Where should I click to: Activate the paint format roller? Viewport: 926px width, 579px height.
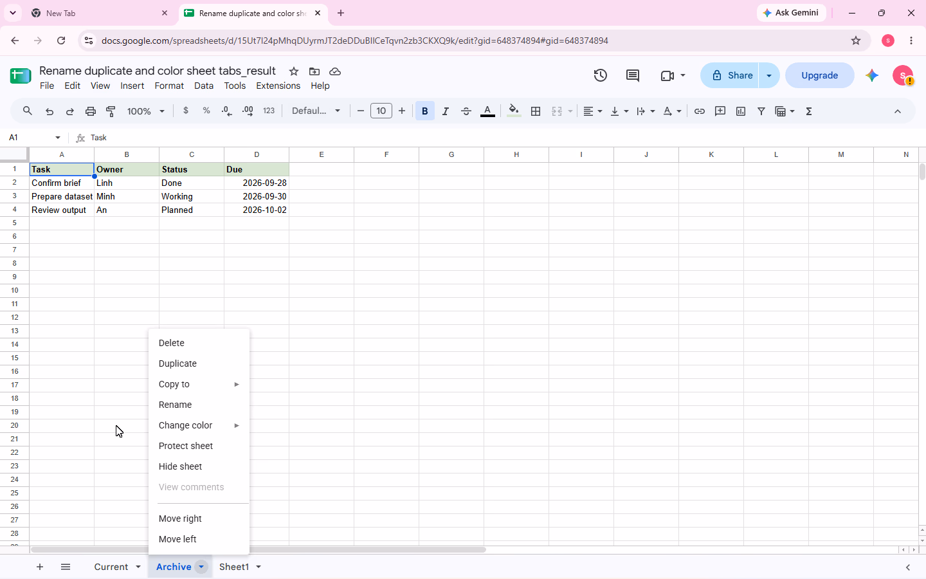111,111
